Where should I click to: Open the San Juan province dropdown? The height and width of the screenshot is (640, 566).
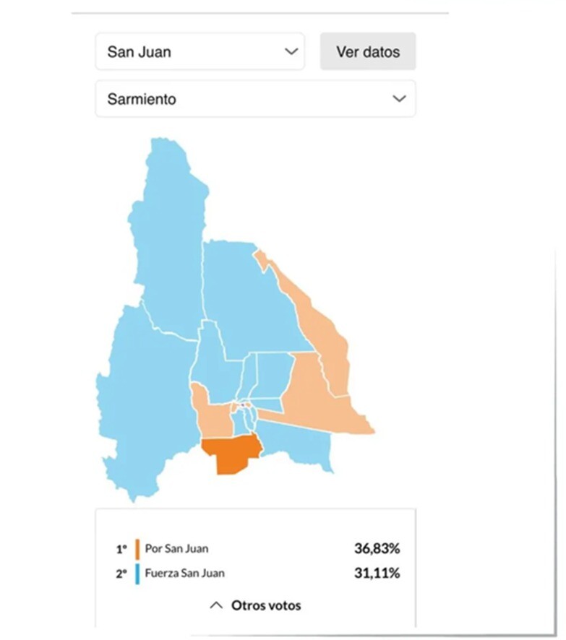click(200, 51)
